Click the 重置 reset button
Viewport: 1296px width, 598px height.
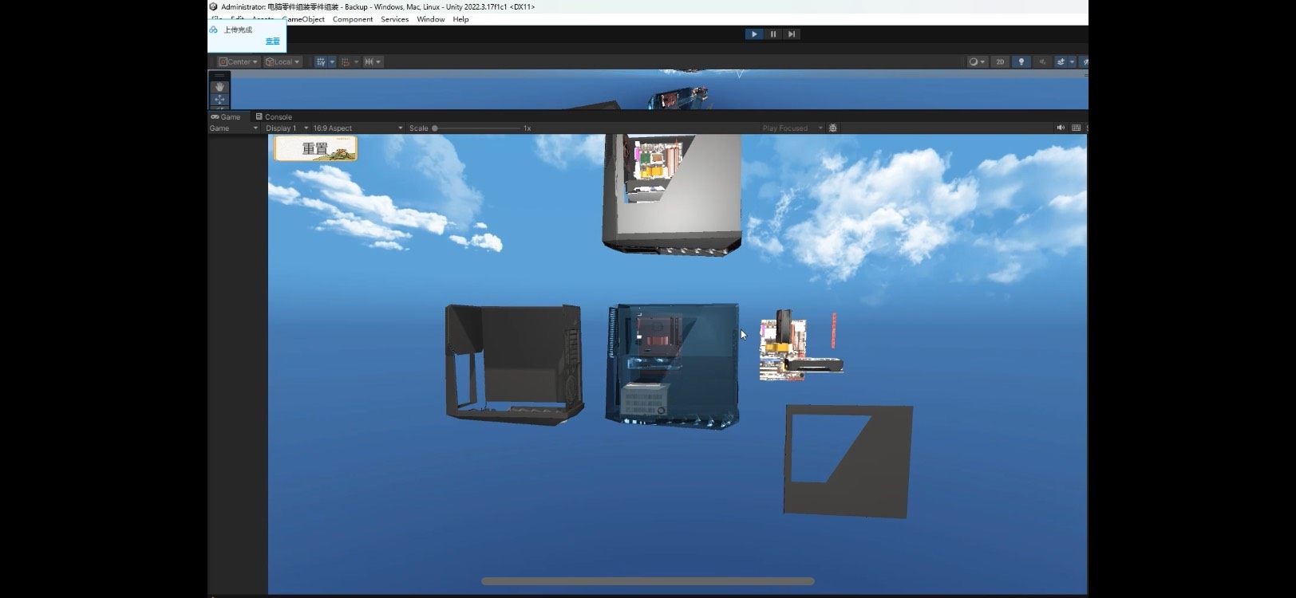point(316,148)
